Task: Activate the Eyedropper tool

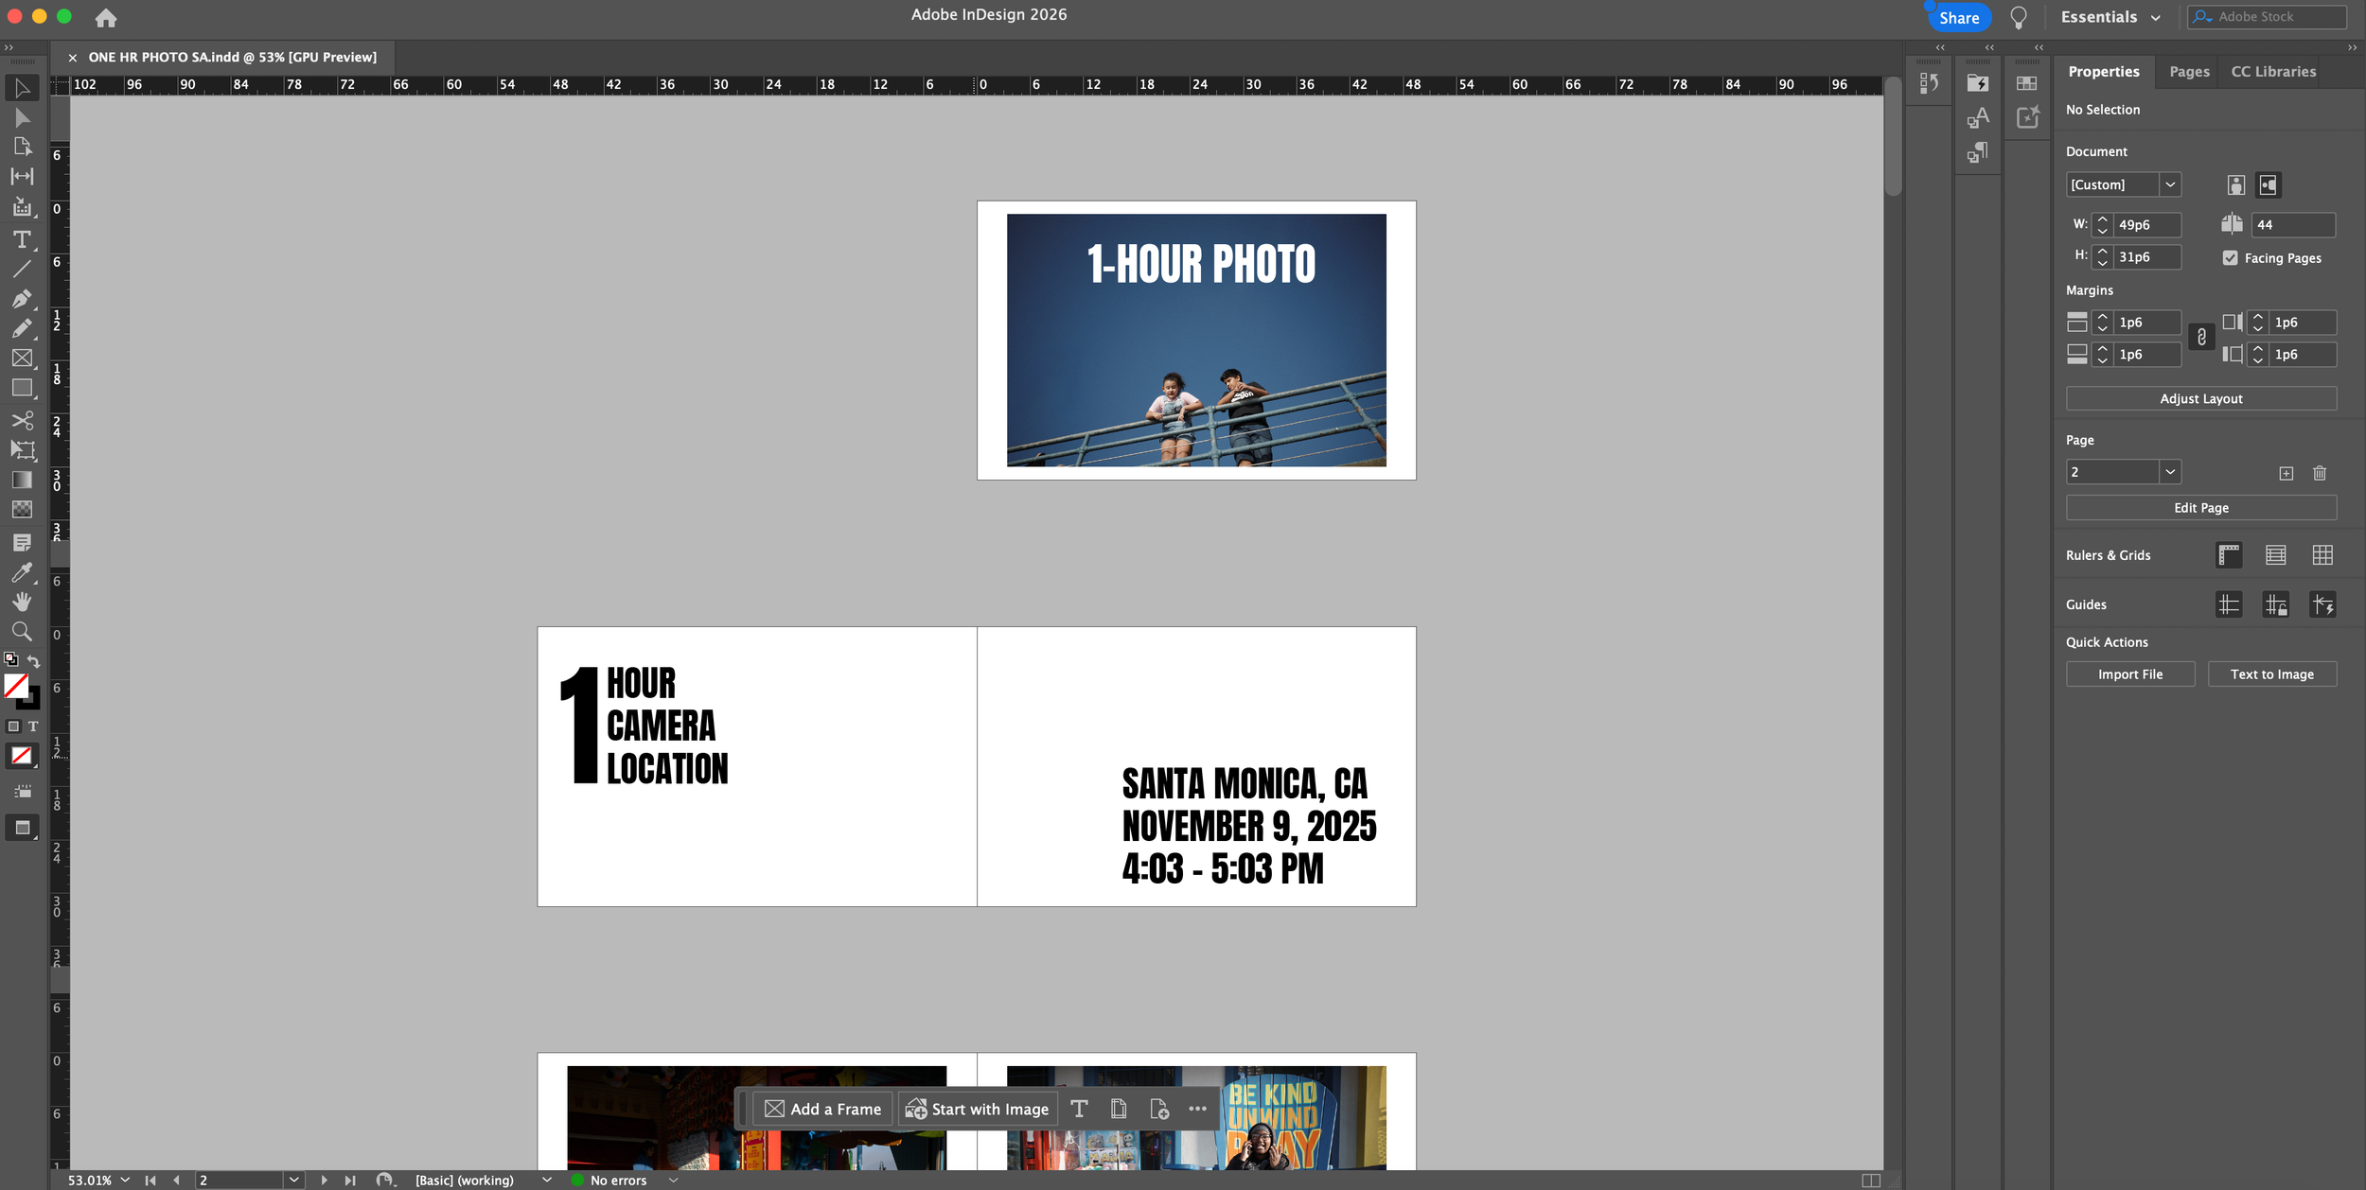Action: pyautogui.click(x=22, y=572)
